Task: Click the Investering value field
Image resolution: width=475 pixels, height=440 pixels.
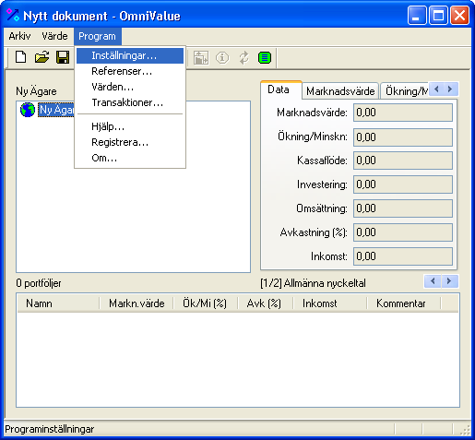Action: pyautogui.click(x=403, y=184)
